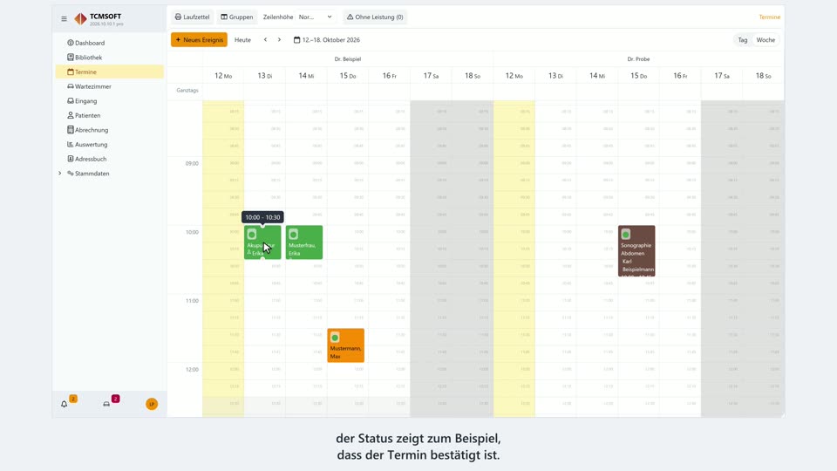Screen dimensions: 837x471
Task: Open the user avatar menu
Action: coord(152,404)
